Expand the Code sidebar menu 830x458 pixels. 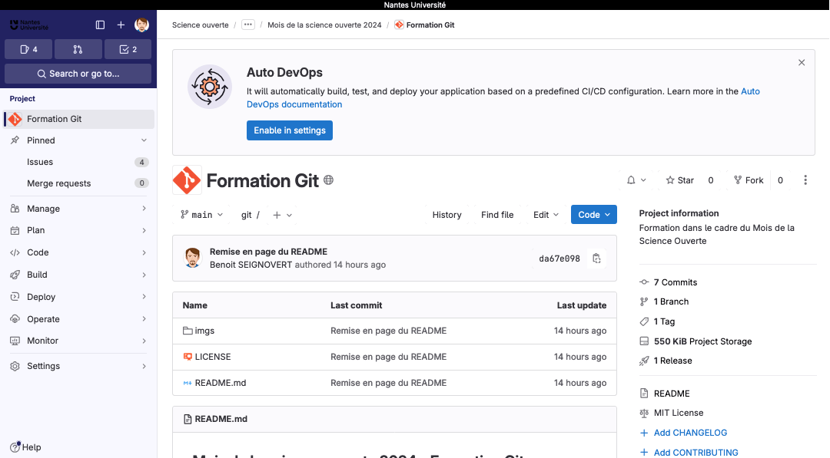[x=79, y=252]
